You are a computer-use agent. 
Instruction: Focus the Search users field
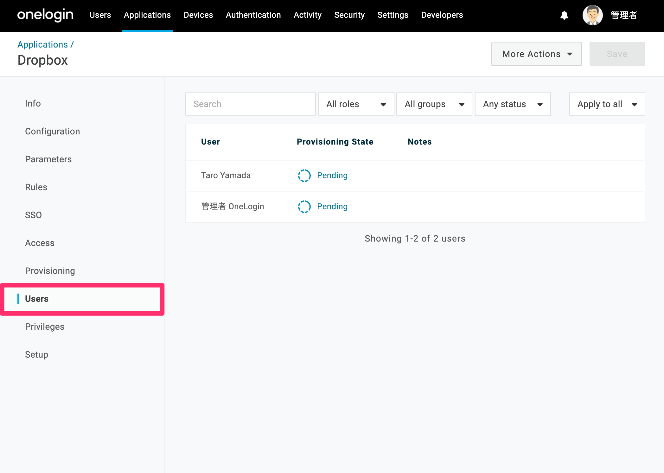(250, 104)
